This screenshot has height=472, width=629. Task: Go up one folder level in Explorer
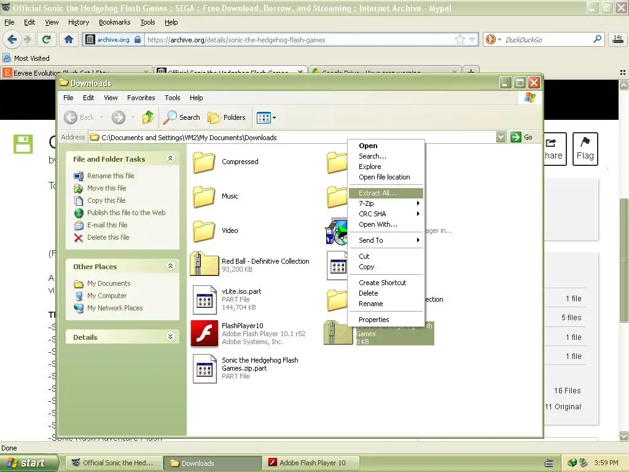click(x=148, y=117)
